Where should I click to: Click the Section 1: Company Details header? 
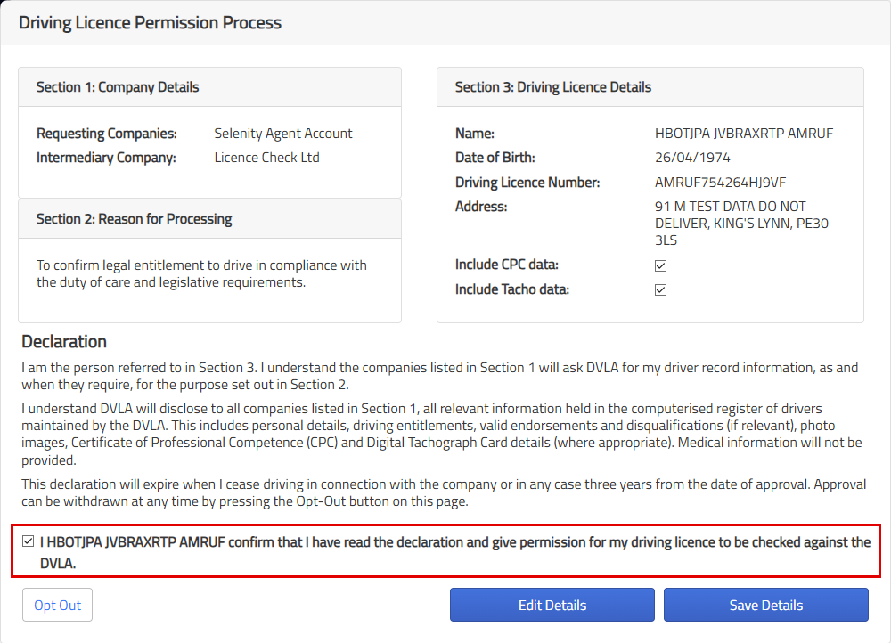click(118, 87)
